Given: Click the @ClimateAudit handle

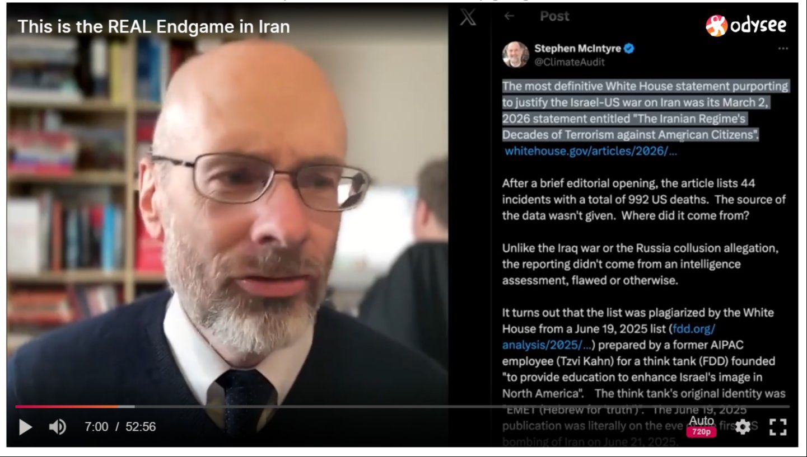Looking at the screenshot, I should (x=570, y=62).
